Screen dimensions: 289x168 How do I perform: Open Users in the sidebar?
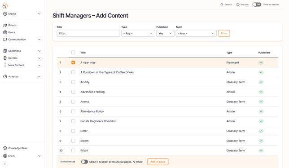(x=11, y=32)
